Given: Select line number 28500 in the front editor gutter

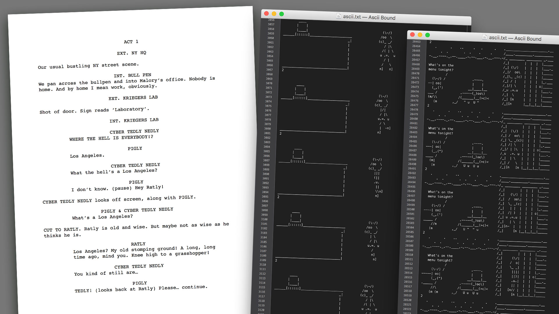Looking at the screenshot, I should click(411, 209).
